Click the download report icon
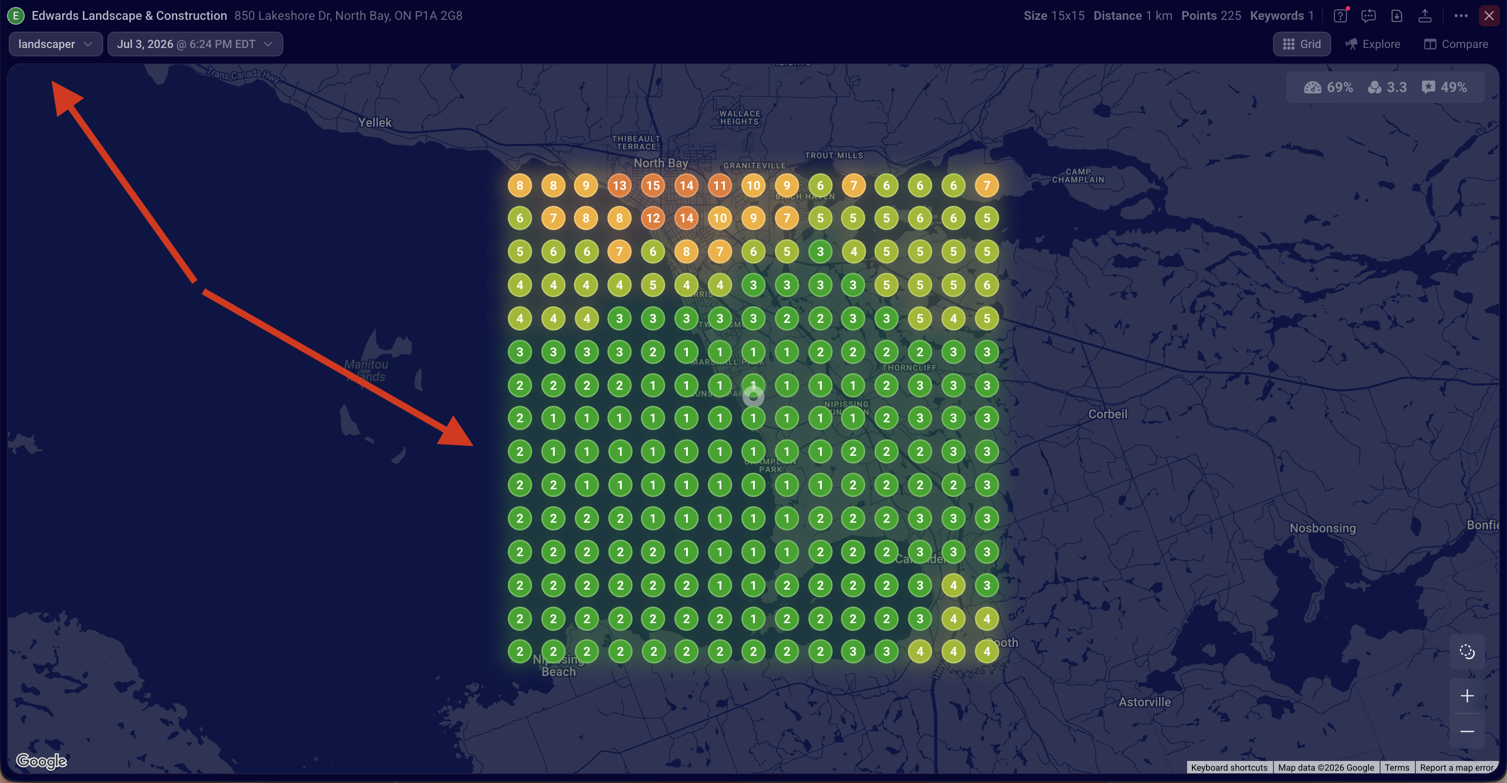Image resolution: width=1507 pixels, height=783 pixels. point(1397,16)
